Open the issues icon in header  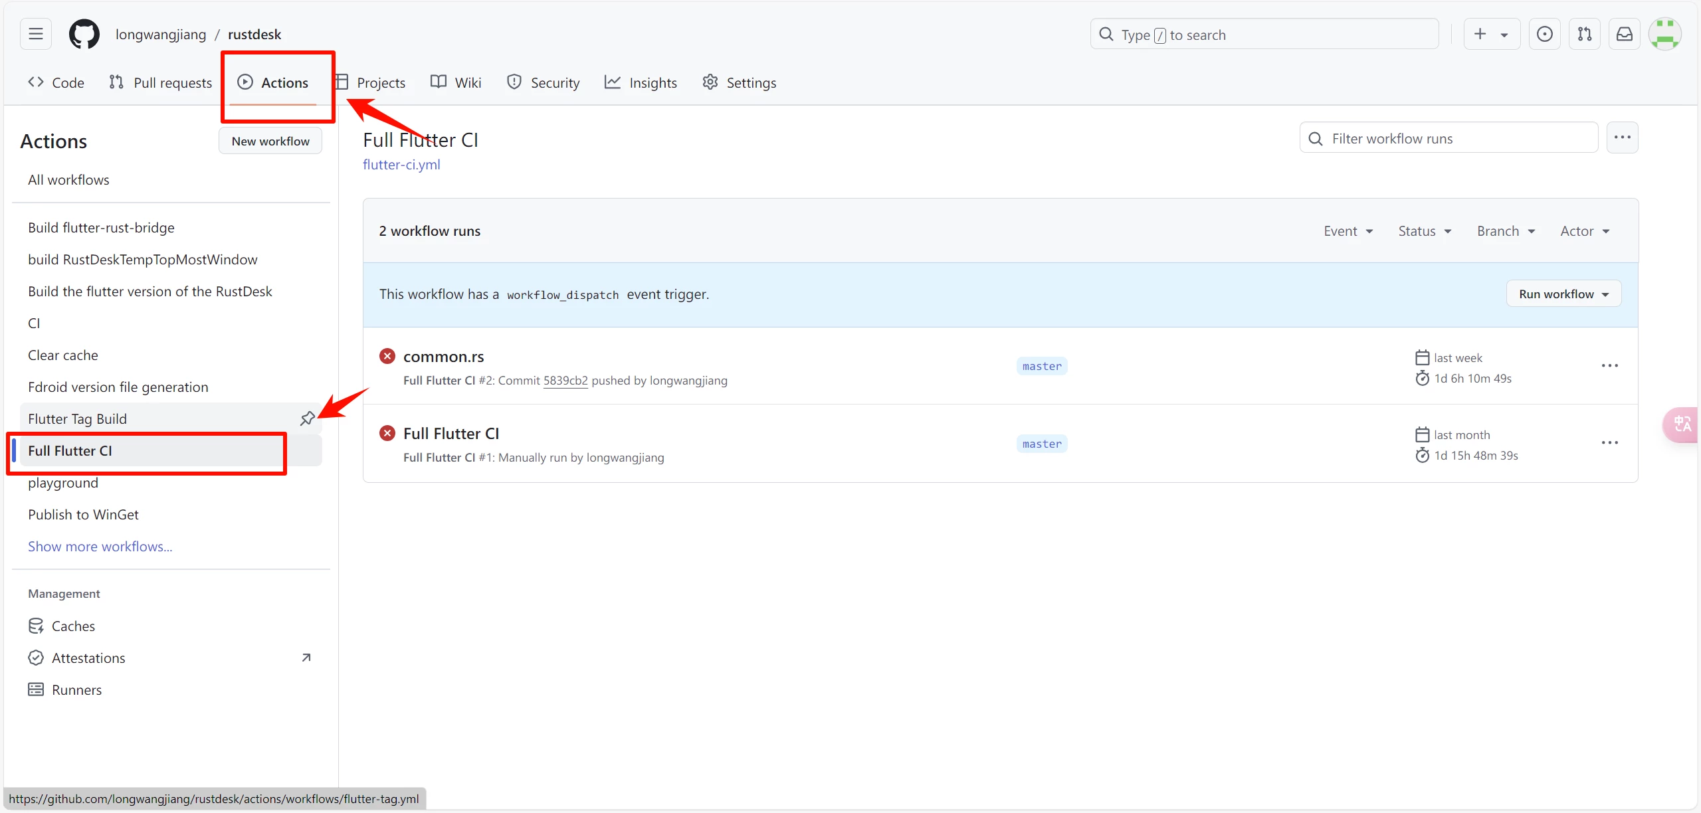click(x=1545, y=34)
